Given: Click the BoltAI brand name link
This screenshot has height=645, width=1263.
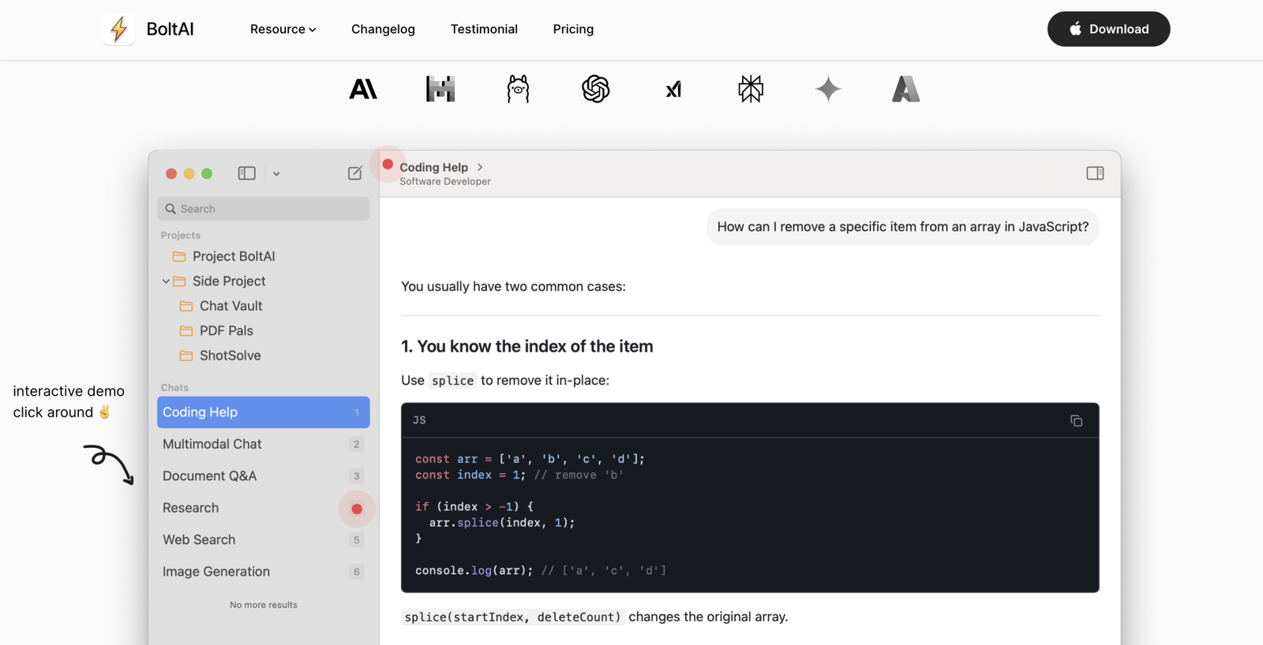Looking at the screenshot, I should coord(170,29).
